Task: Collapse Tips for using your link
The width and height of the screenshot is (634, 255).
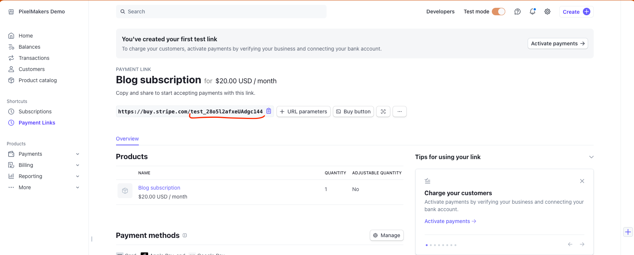Action: point(591,157)
